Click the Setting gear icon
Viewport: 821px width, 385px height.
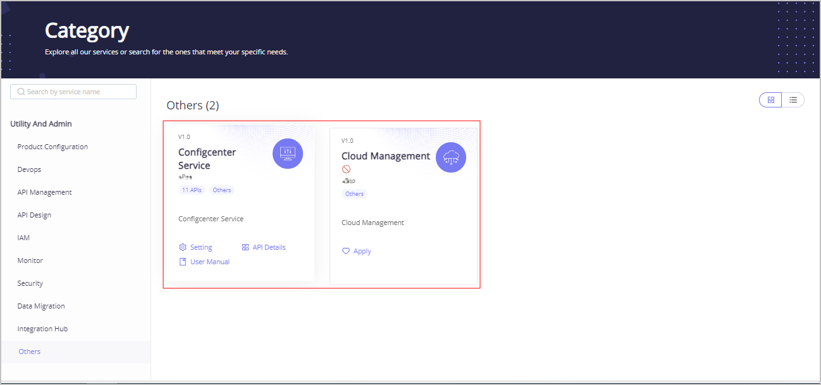coord(183,247)
